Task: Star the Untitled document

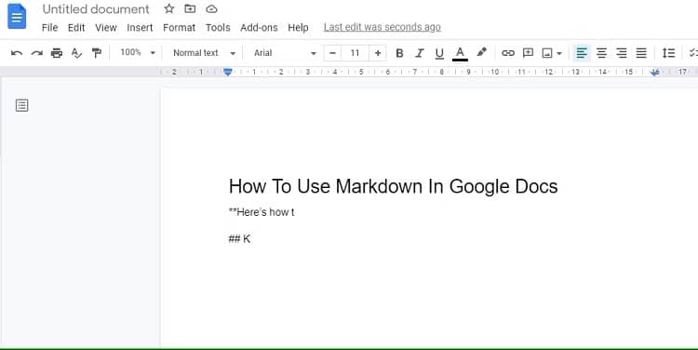Action: [x=169, y=8]
